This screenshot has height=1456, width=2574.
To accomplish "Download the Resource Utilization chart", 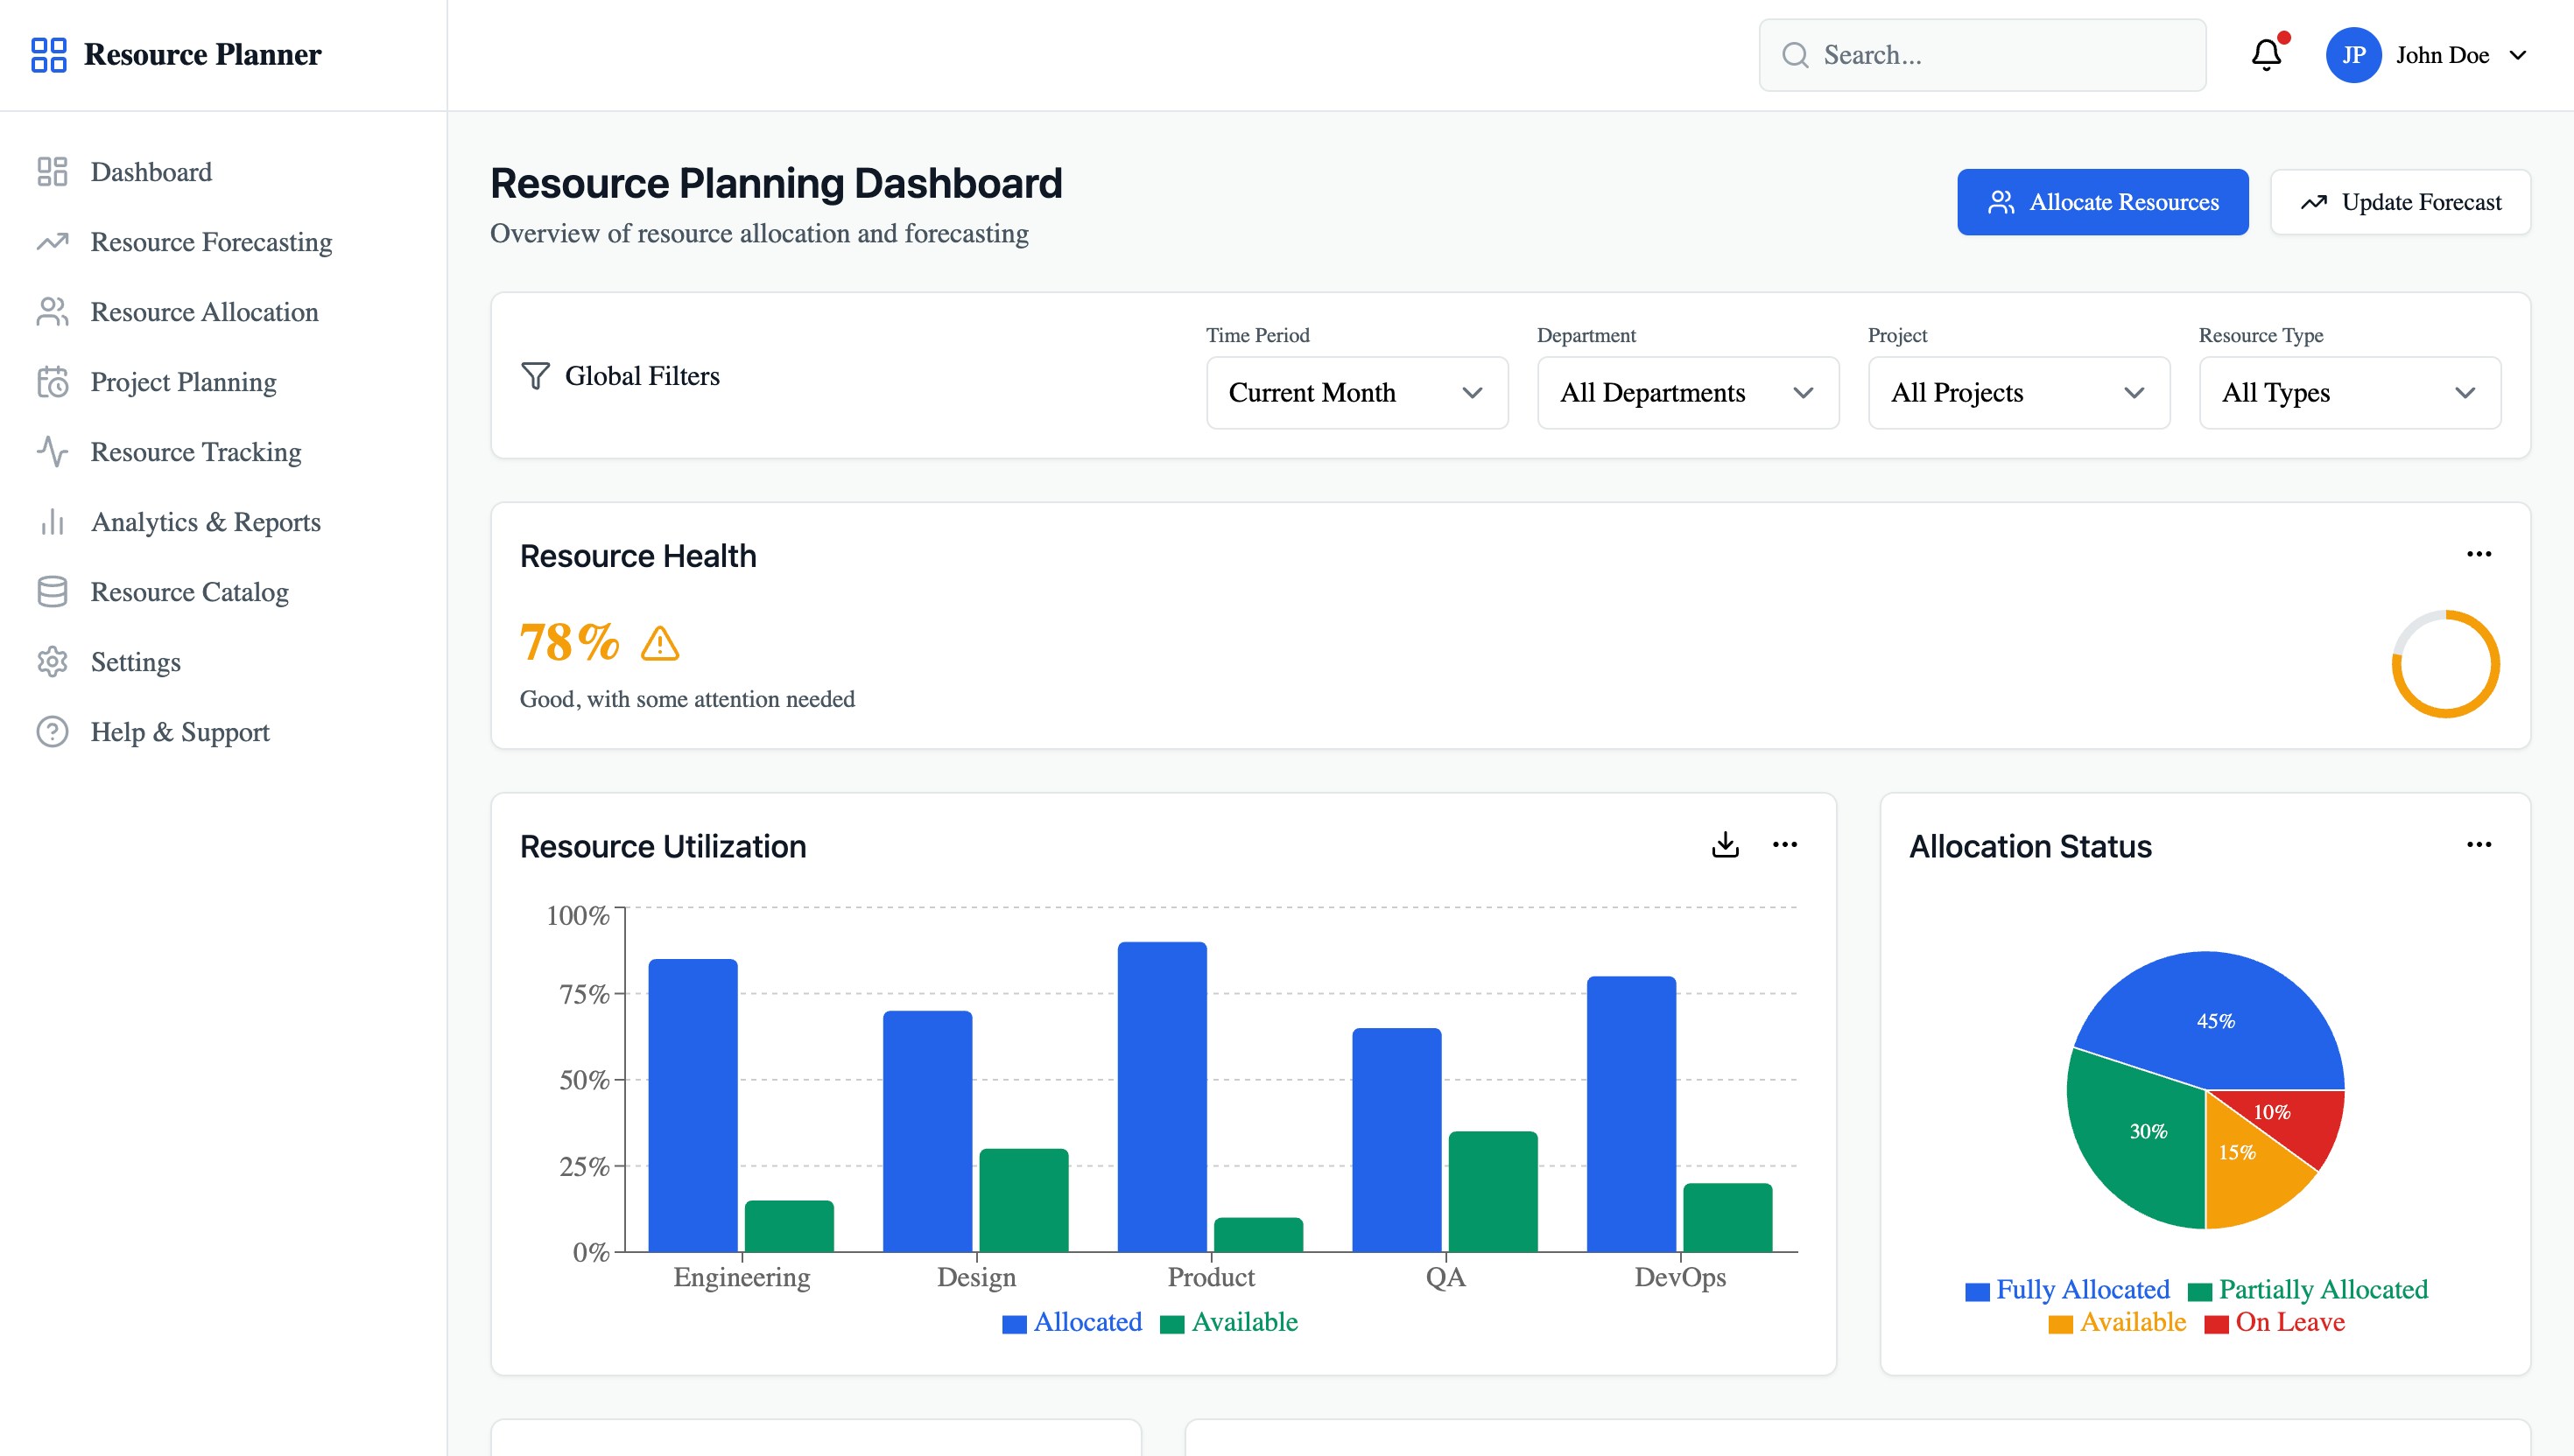I will coord(1725,845).
